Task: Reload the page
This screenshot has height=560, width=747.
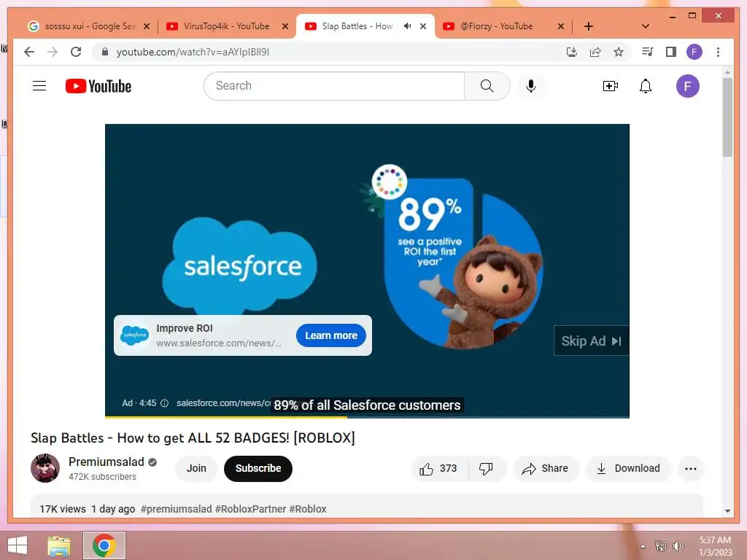Action: [x=76, y=52]
